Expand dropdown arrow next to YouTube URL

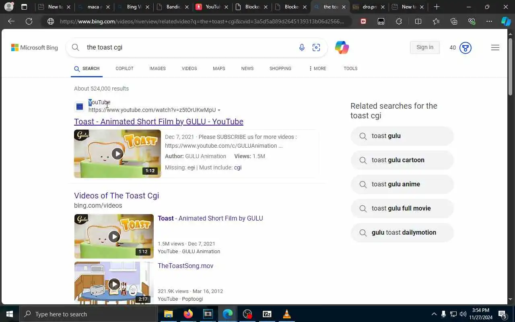[x=219, y=110]
